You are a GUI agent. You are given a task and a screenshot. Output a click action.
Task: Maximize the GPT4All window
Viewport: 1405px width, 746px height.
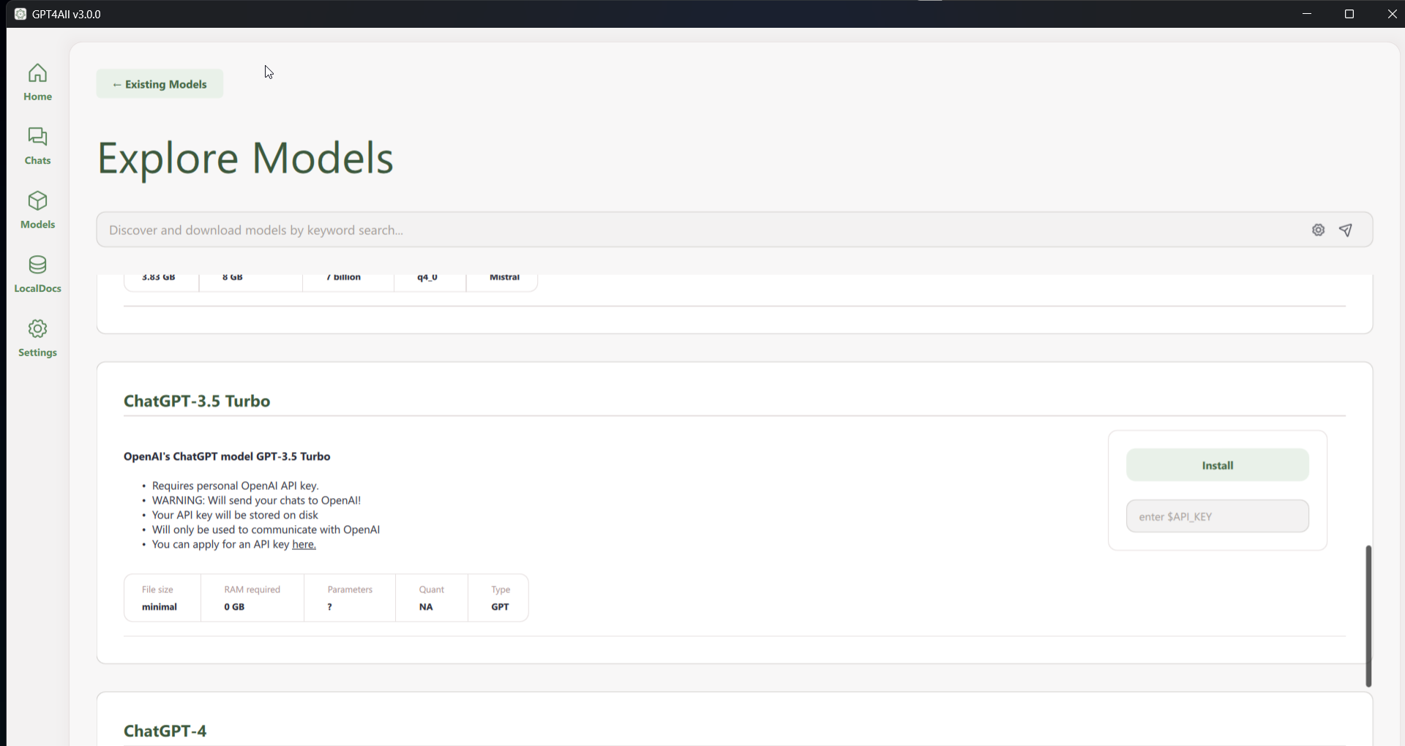click(x=1349, y=14)
